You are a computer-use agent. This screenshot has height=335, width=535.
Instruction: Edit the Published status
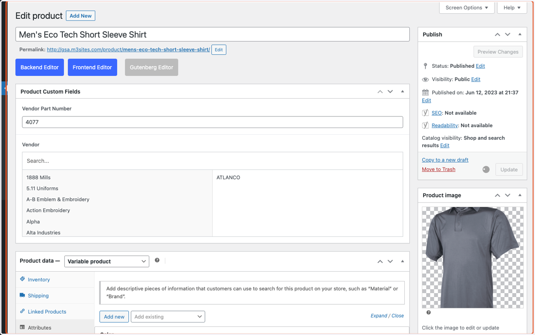point(480,66)
